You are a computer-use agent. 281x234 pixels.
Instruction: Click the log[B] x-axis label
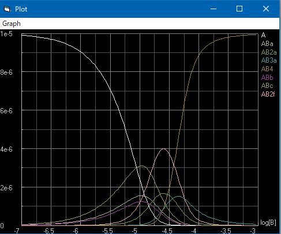click(268, 223)
